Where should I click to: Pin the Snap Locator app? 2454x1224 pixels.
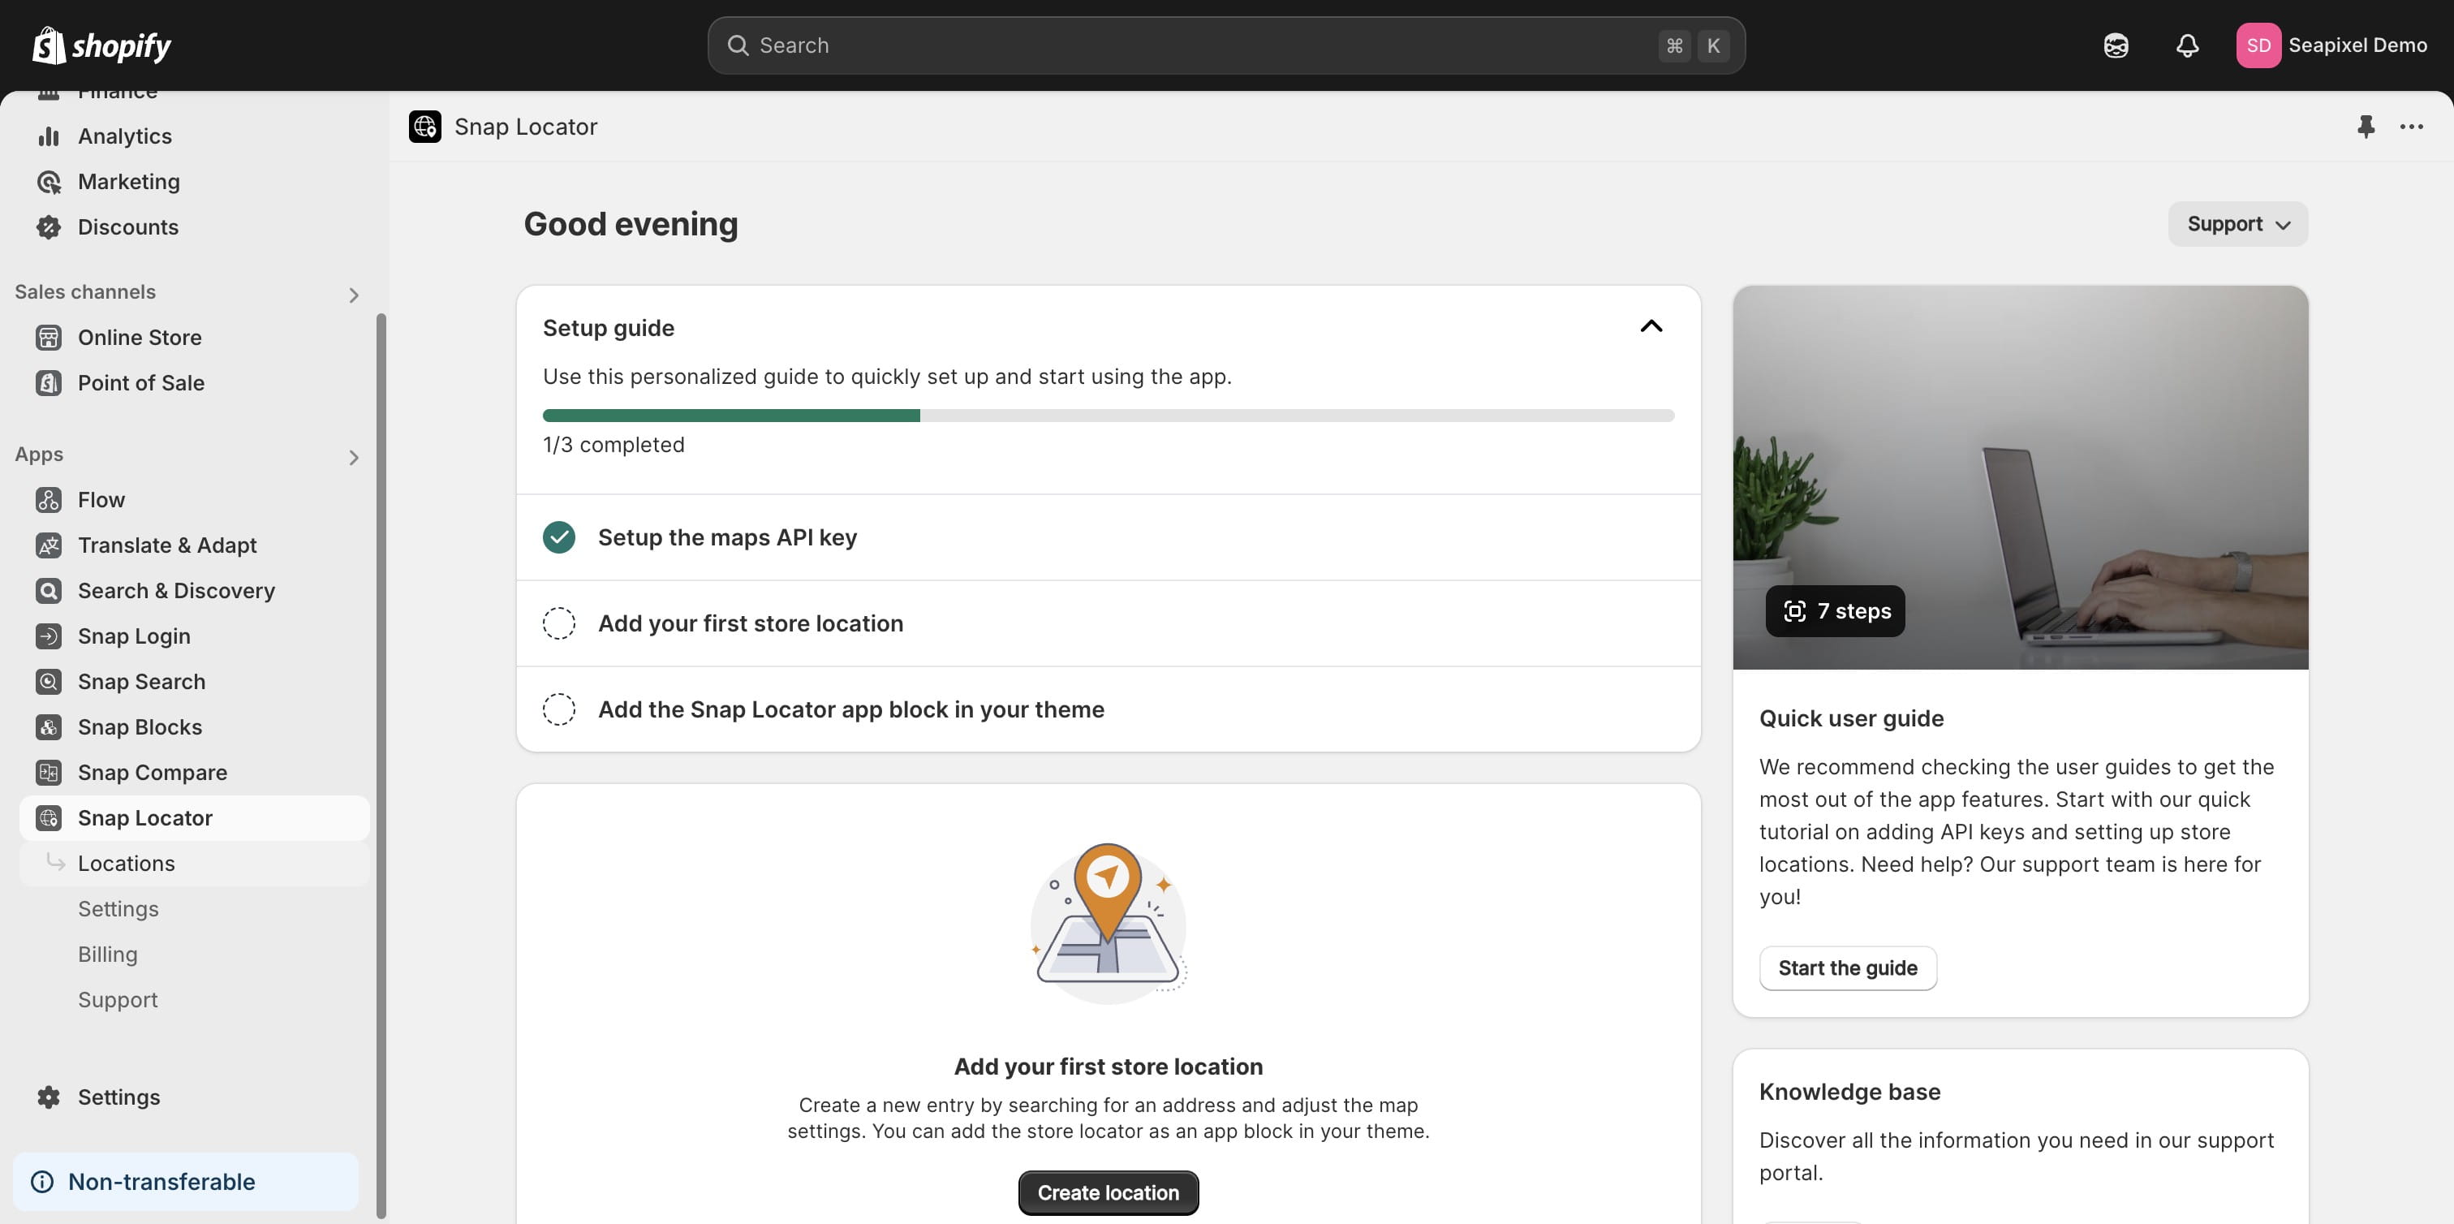(x=2366, y=127)
